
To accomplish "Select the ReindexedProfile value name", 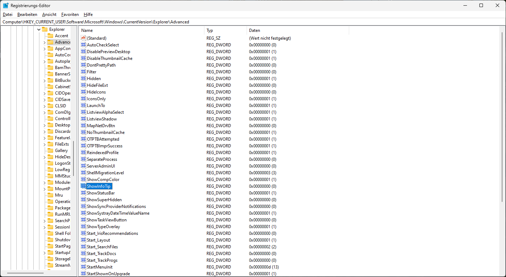I will (103, 152).
